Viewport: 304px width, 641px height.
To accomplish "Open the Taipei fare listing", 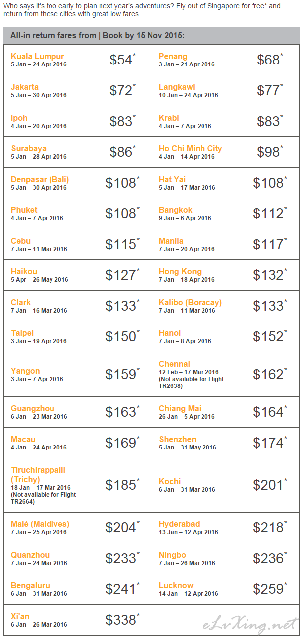I will pos(22,333).
